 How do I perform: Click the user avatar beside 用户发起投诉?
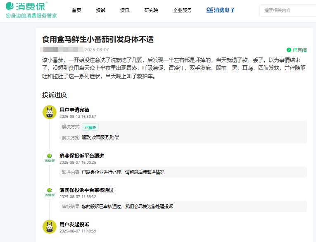[50, 227]
